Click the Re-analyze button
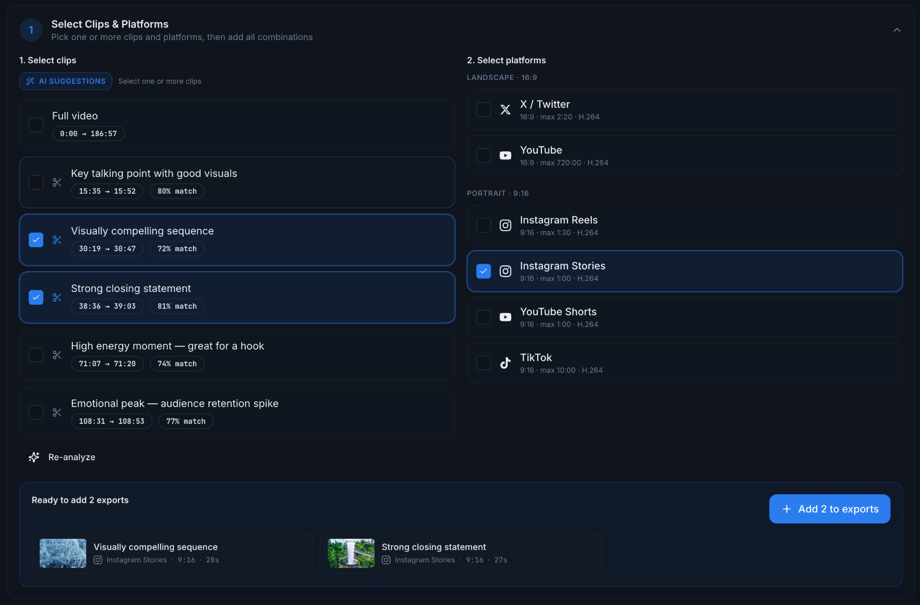920x605 pixels. 62,457
